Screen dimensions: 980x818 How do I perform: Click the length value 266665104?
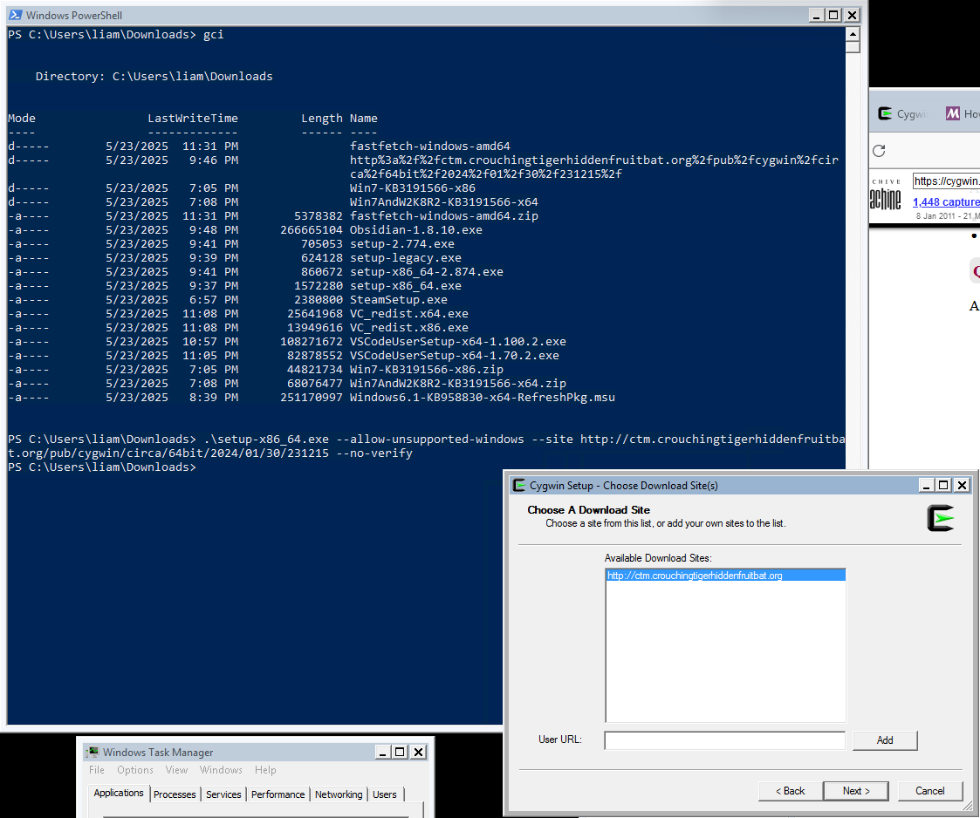pyautogui.click(x=312, y=229)
